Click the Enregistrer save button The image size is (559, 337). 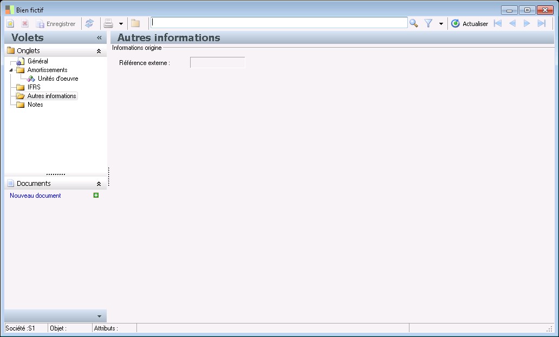pos(56,23)
